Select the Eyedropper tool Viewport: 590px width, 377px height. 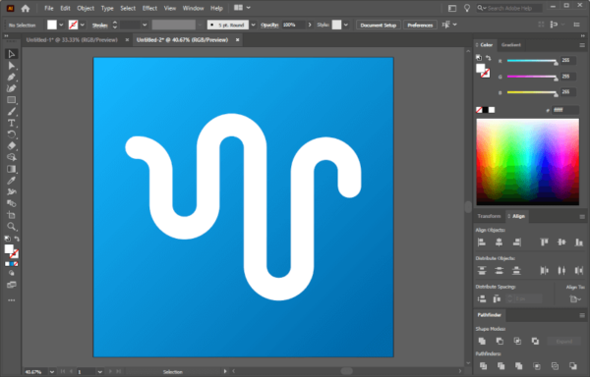coord(11,181)
